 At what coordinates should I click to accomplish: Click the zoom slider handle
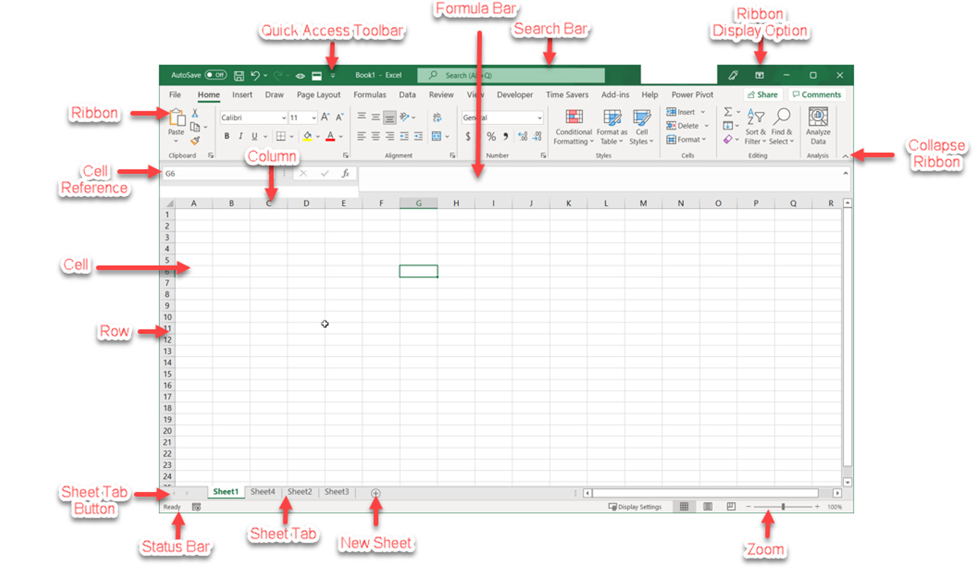point(783,507)
